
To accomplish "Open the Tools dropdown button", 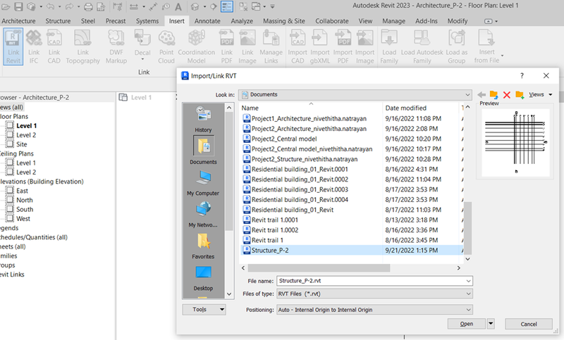I will tap(204, 310).
